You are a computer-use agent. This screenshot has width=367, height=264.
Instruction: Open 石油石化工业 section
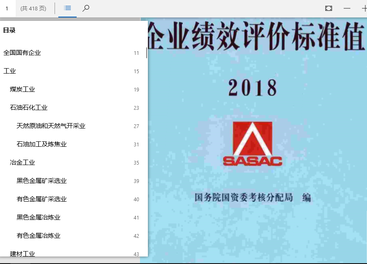coord(29,107)
